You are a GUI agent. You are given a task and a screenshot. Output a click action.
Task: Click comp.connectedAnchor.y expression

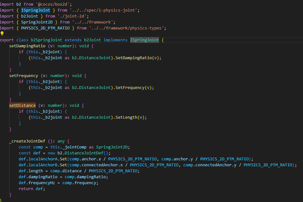[x=210, y=165]
